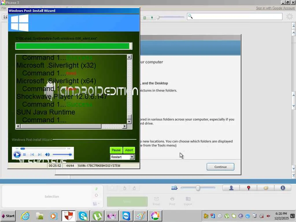Rotate counter-clockwise in the Picasa bottom toolbar
296x222 pixels.
pos(125,188)
